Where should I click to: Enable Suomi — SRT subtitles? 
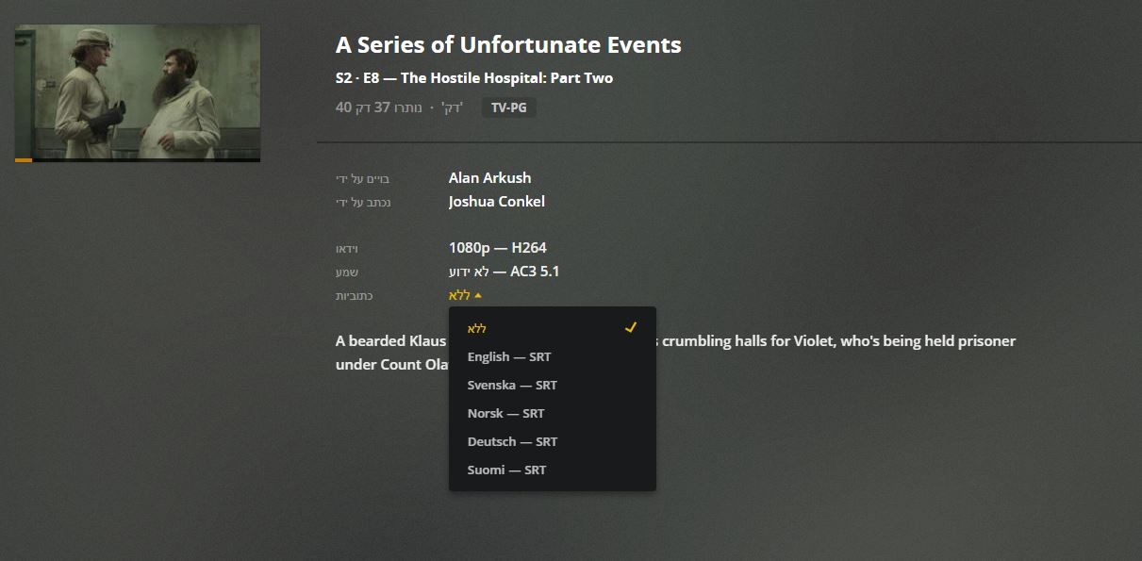pyautogui.click(x=506, y=470)
